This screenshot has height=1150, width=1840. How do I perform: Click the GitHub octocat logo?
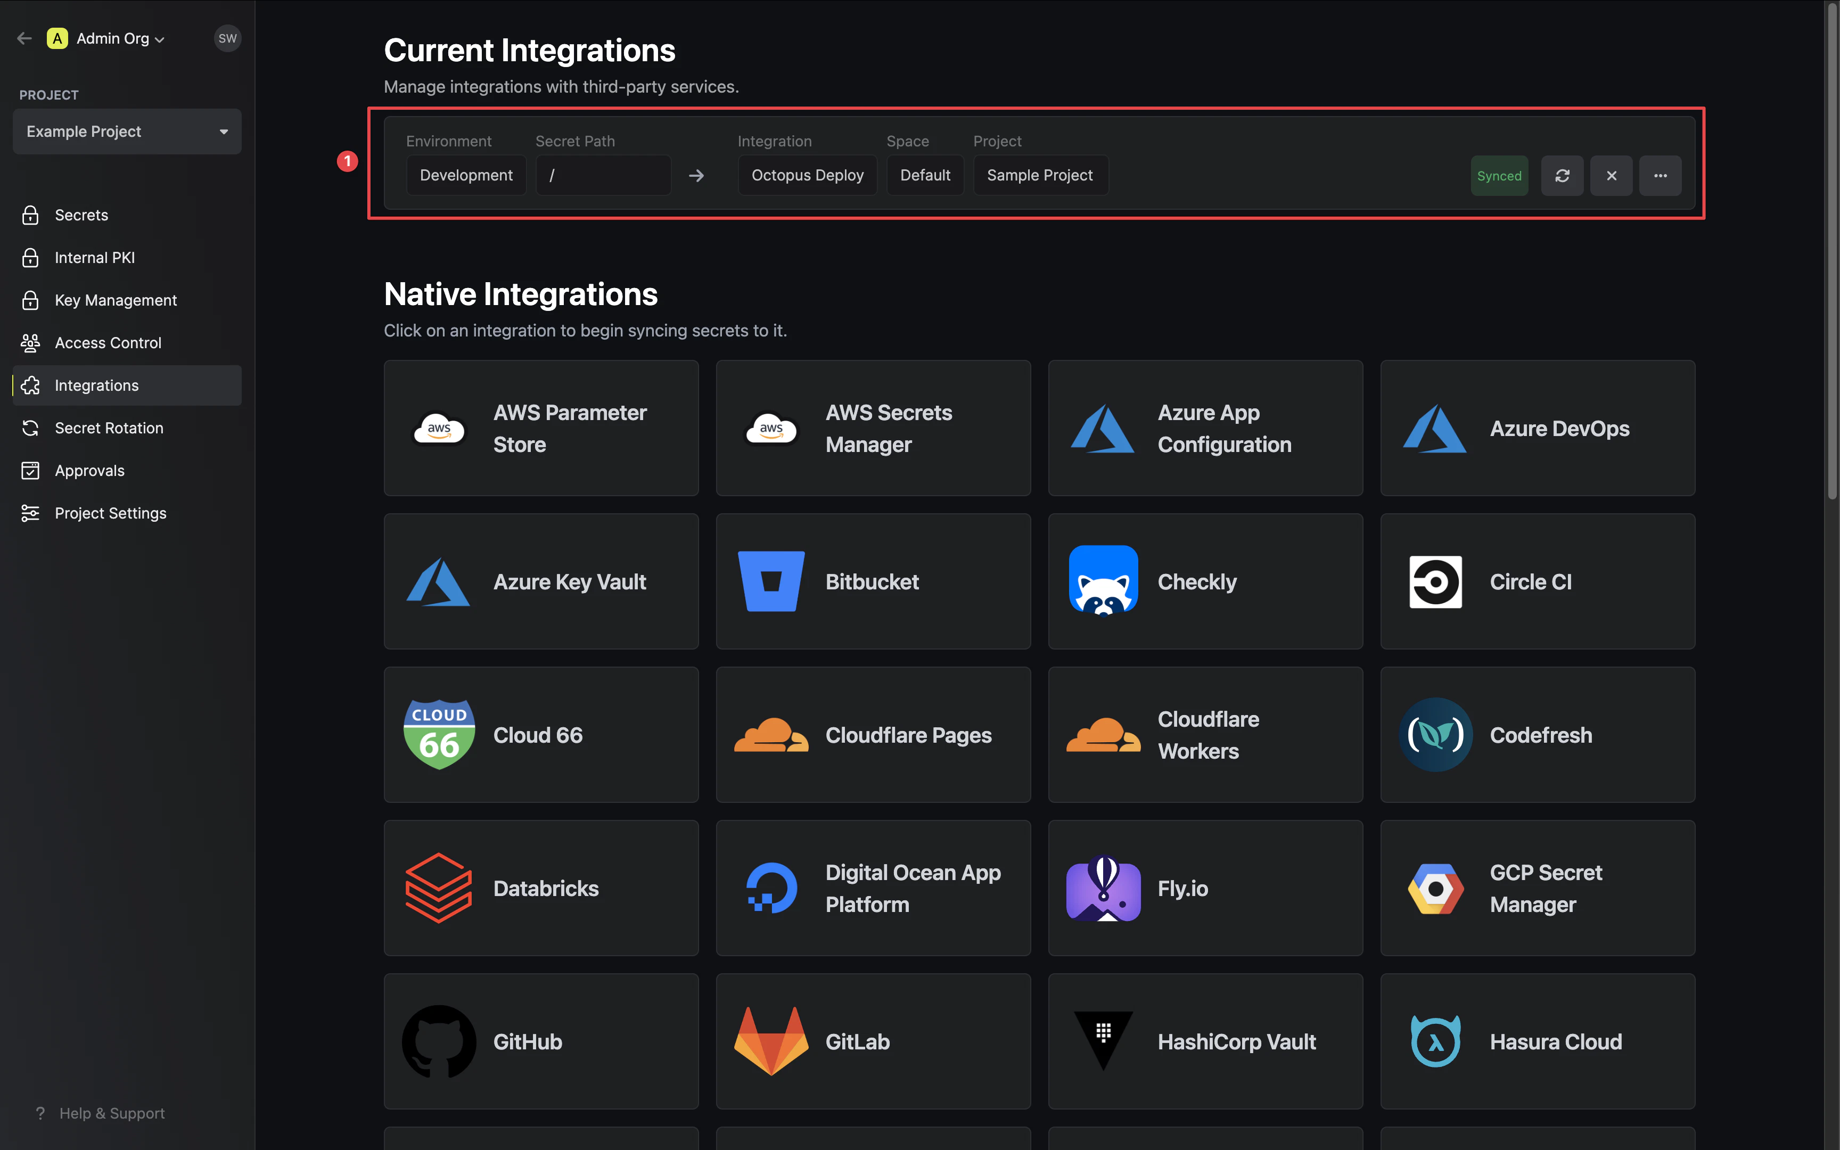point(439,1041)
